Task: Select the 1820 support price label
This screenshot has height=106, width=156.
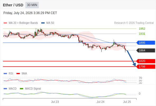Action: (x=146, y=61)
